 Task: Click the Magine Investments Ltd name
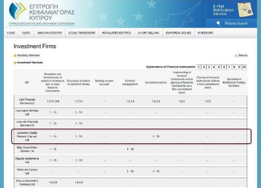click(x=27, y=160)
